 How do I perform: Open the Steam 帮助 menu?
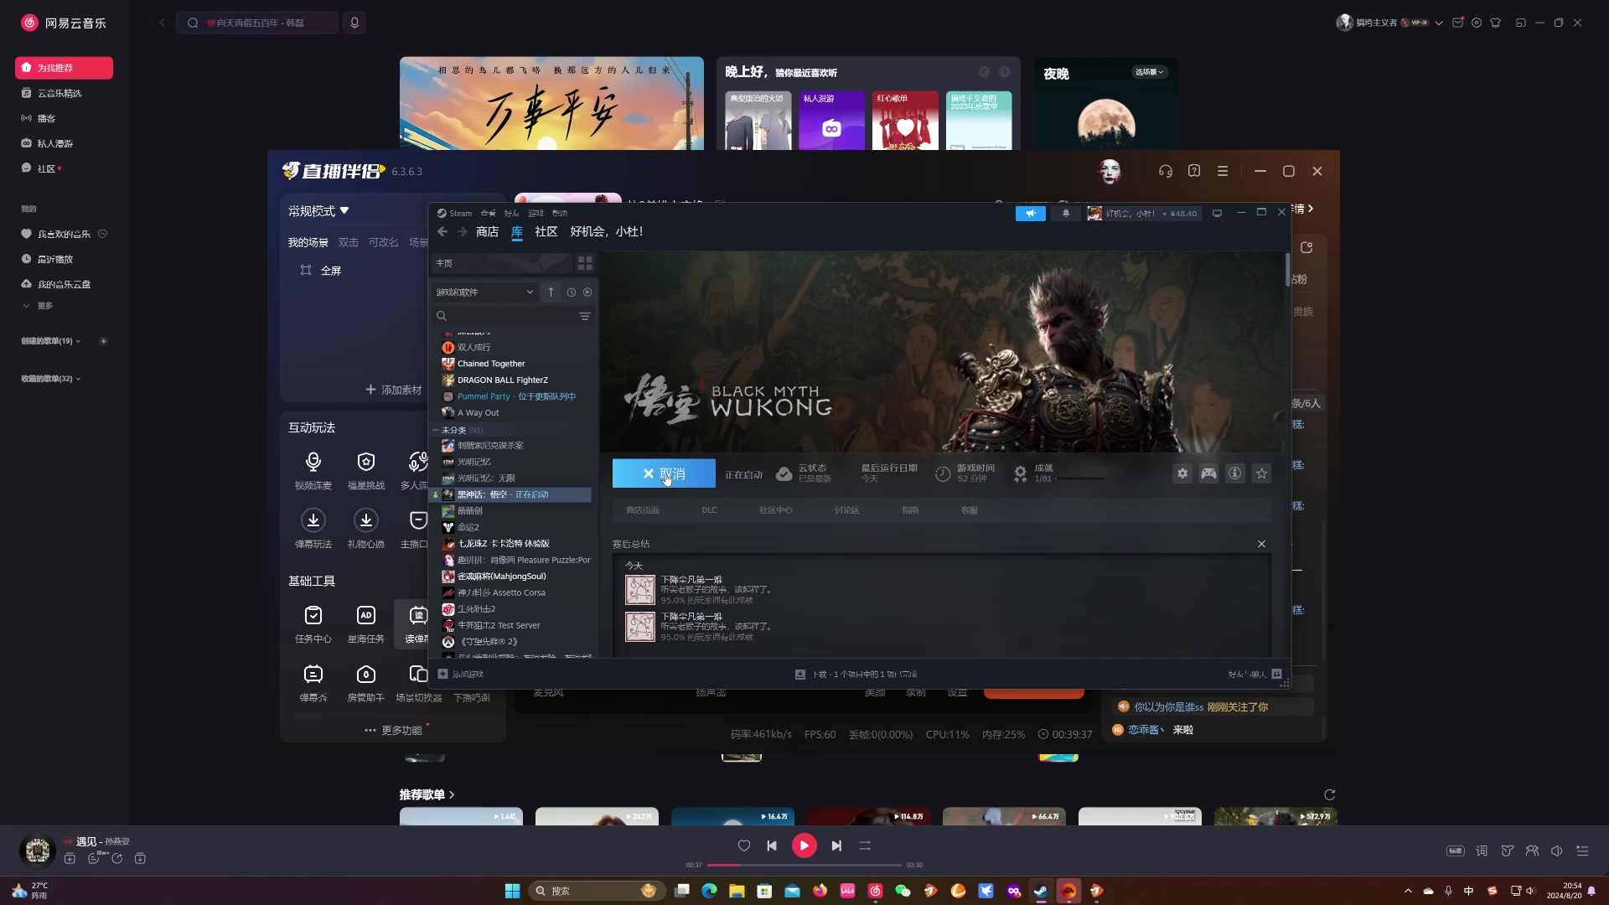(x=560, y=213)
